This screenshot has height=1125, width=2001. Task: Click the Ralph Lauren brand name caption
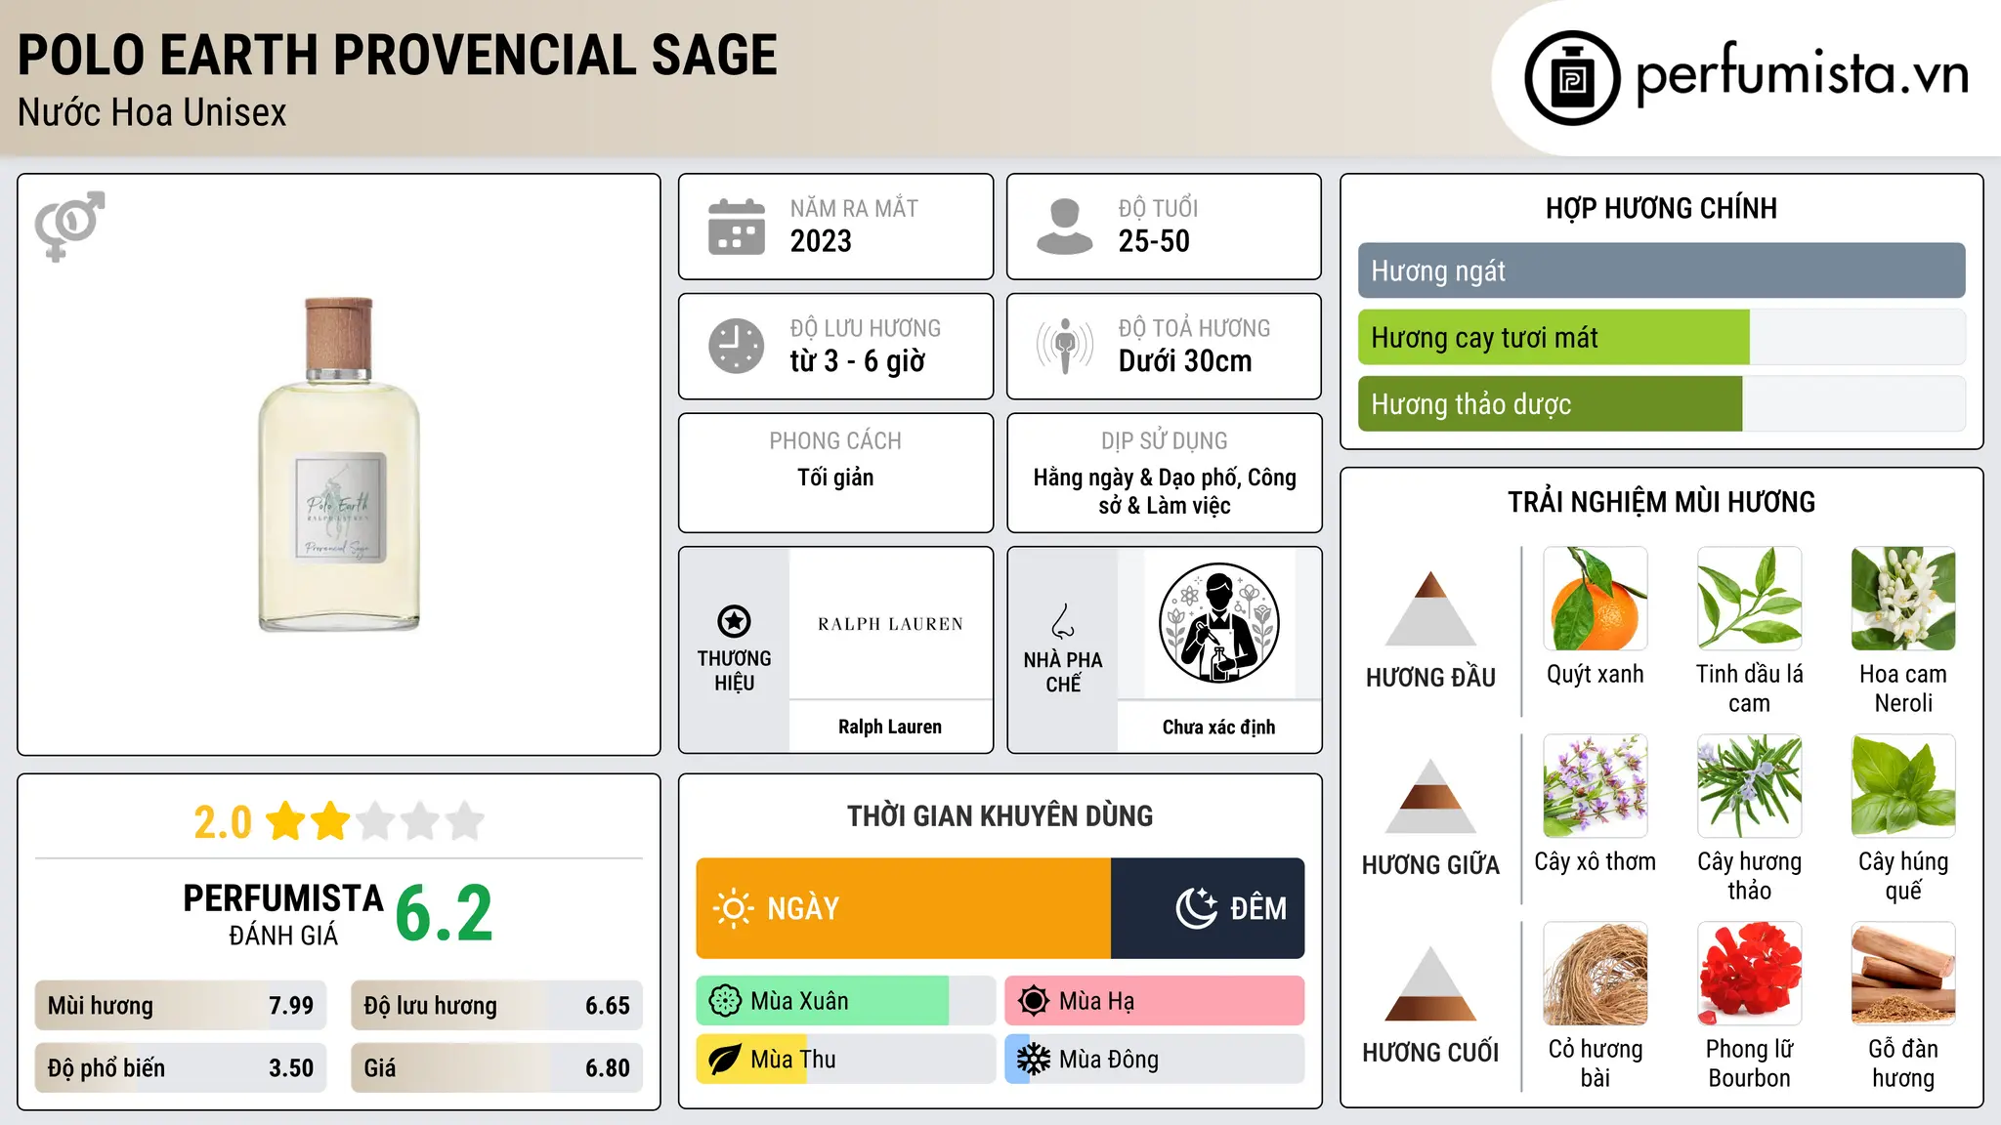tap(890, 727)
